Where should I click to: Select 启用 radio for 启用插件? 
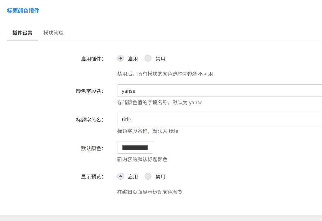tap(121, 58)
